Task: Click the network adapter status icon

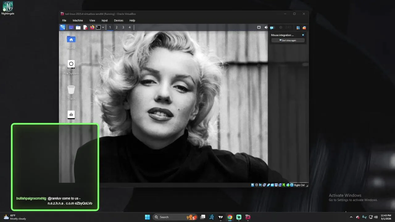Action: click(x=264, y=185)
